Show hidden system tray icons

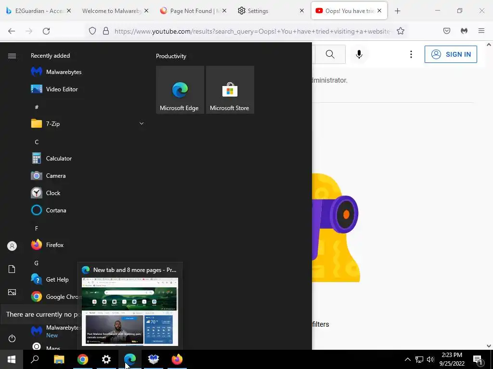coord(407,359)
